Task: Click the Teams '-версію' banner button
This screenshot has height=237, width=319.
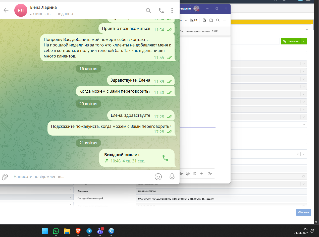Action: tap(185, 9)
